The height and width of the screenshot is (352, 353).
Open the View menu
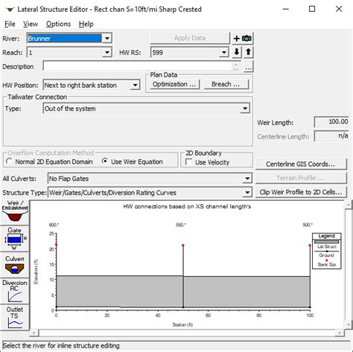click(x=31, y=24)
